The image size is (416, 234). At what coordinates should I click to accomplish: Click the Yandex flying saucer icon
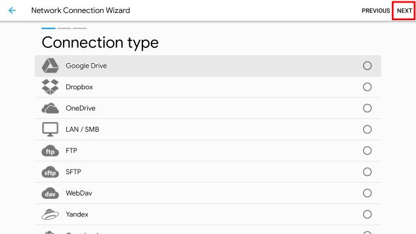click(x=50, y=214)
